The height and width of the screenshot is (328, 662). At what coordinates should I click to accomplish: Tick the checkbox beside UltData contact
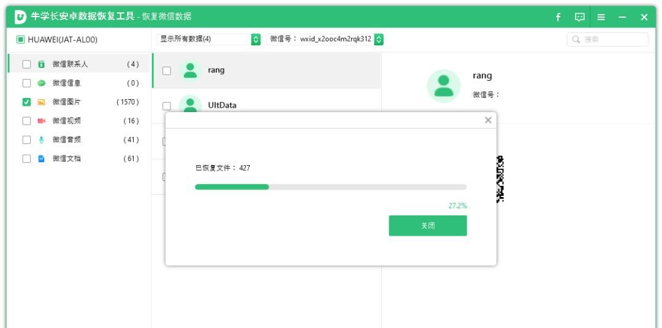coord(167,106)
